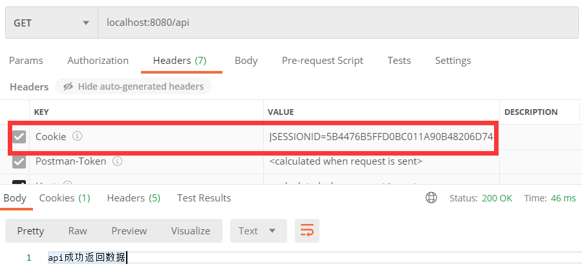Toggle the partially visible Host header checkbox

19,182
